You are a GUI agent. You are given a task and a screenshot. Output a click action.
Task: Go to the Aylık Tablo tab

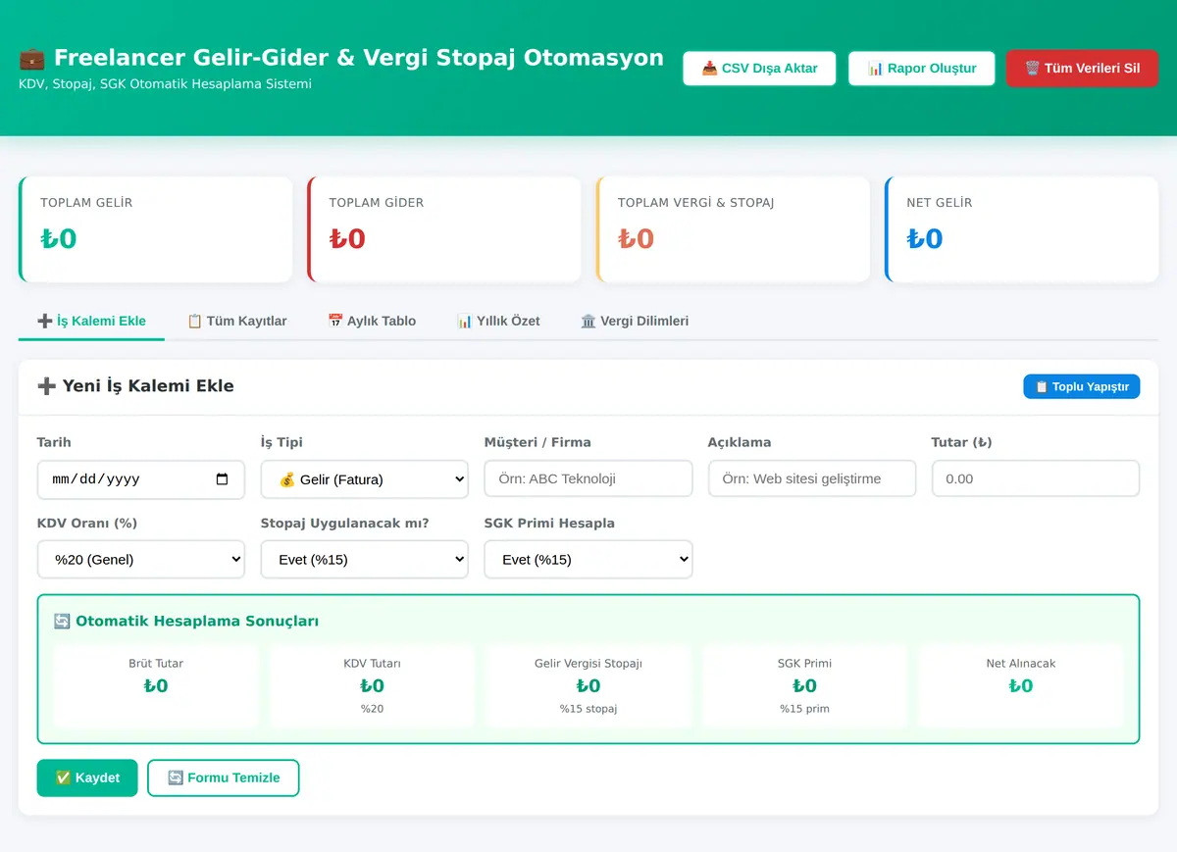[x=372, y=321]
